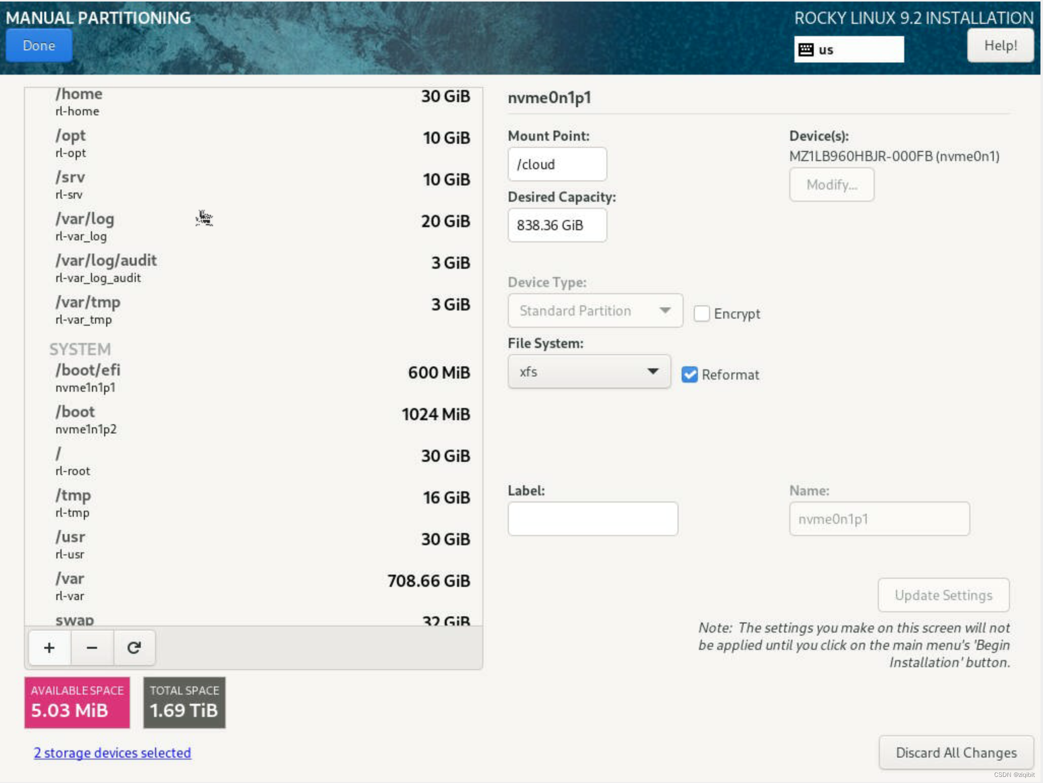
Task: Open the 2 storage devices selected link
Action: coord(112,753)
